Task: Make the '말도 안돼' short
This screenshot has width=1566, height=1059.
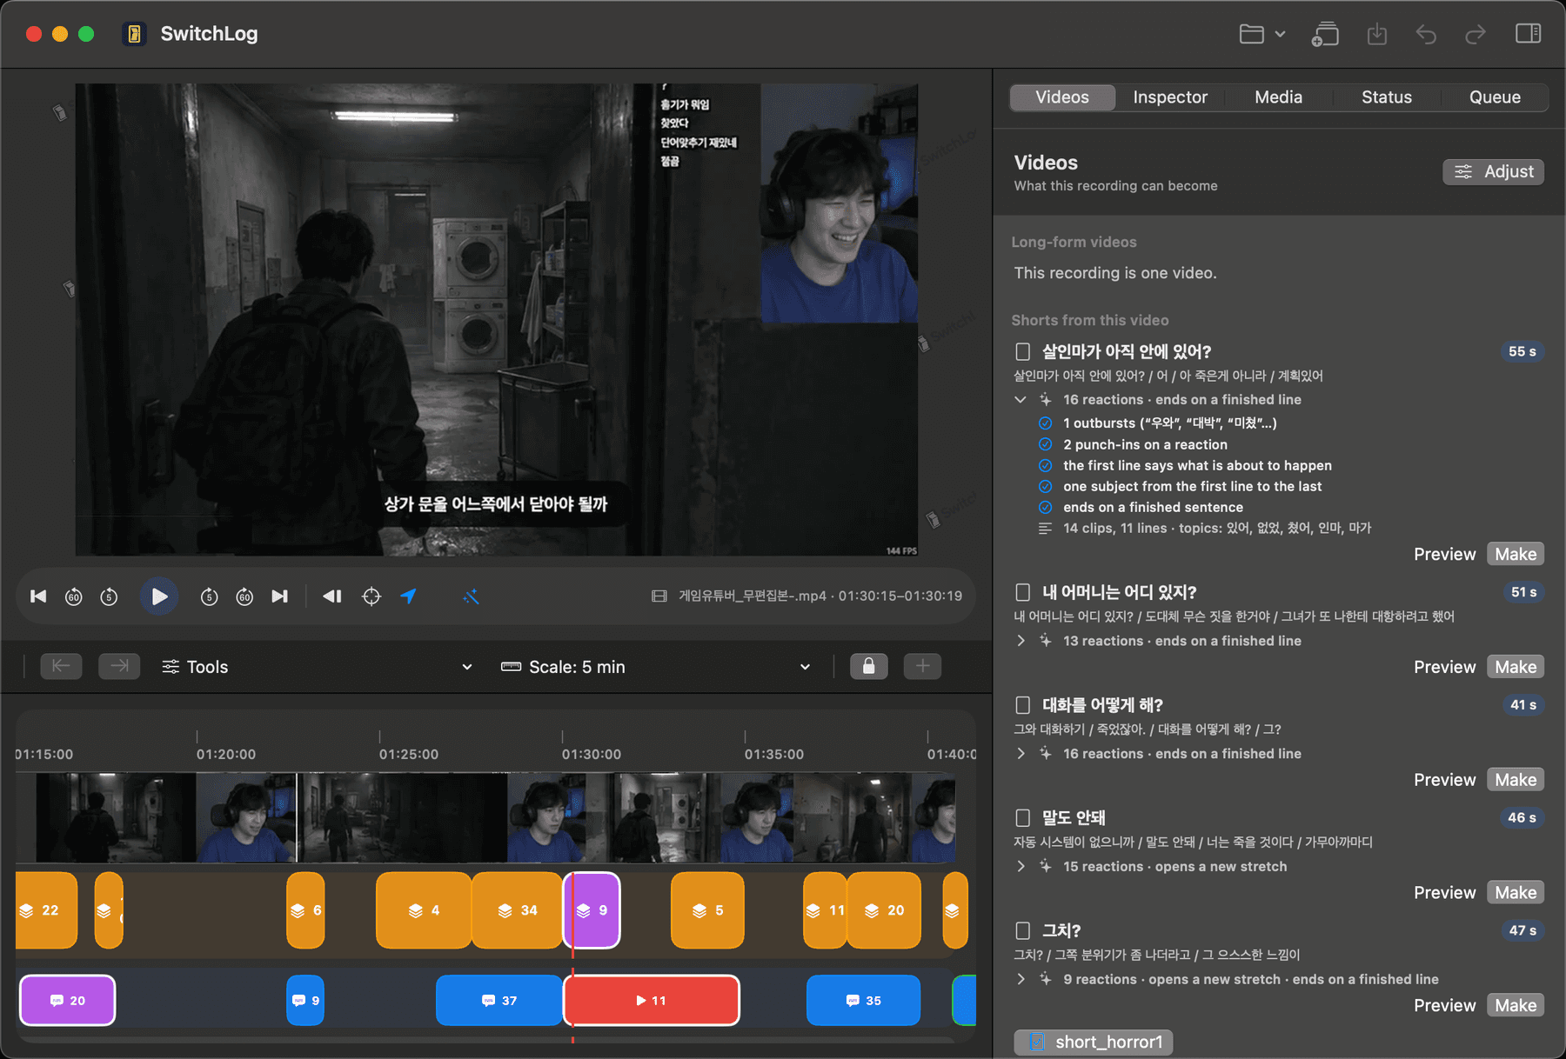Action: click(x=1516, y=893)
